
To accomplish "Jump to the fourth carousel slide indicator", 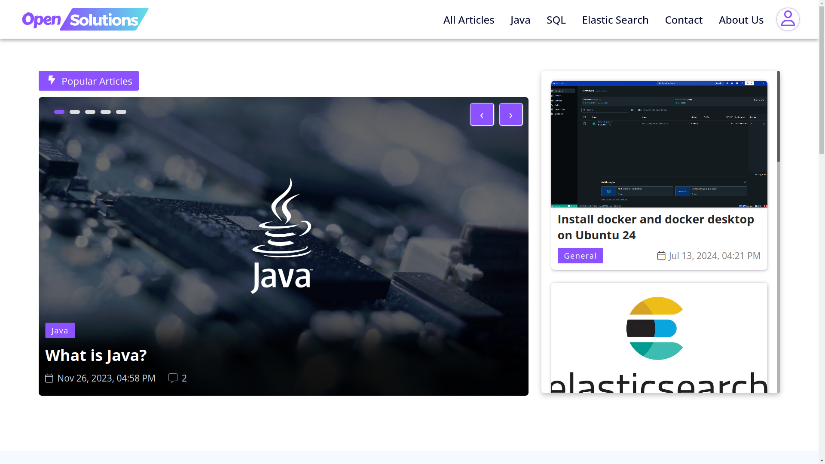I will tap(106, 112).
